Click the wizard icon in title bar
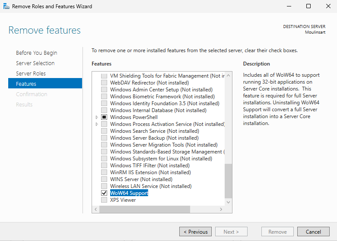Screen dimensions: 337x241 tap(6, 6)
